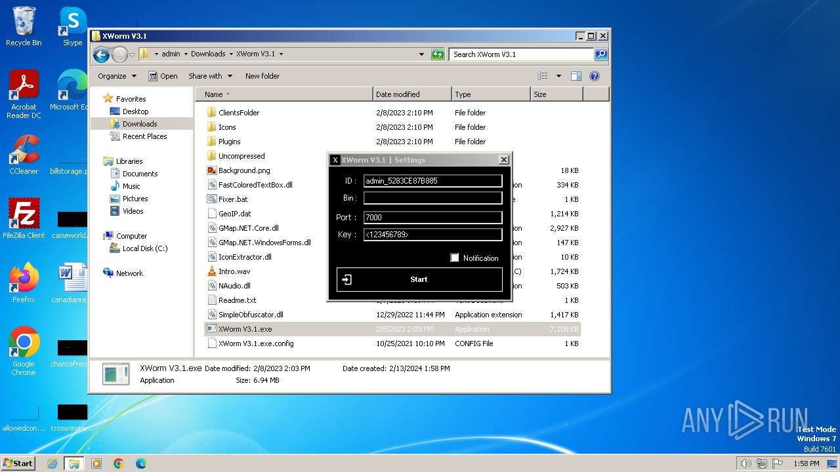Image resolution: width=840 pixels, height=472 pixels.
Task: Select Downloads in the navigation pane
Action: point(140,124)
